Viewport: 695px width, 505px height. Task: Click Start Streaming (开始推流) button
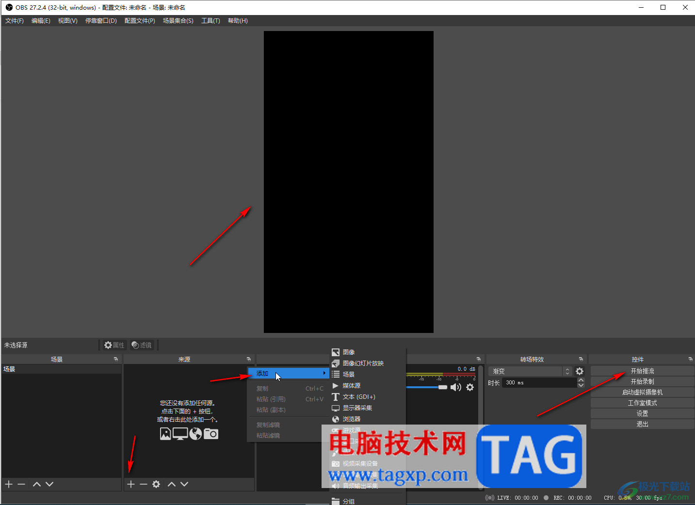coord(643,371)
